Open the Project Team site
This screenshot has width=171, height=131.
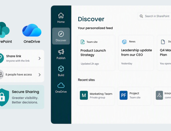[134, 96]
